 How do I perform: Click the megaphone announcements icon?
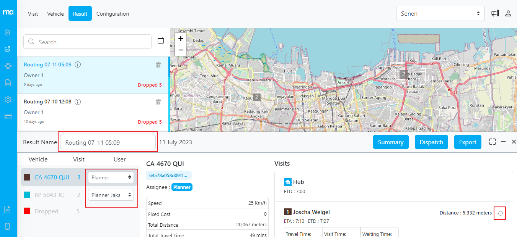point(495,13)
